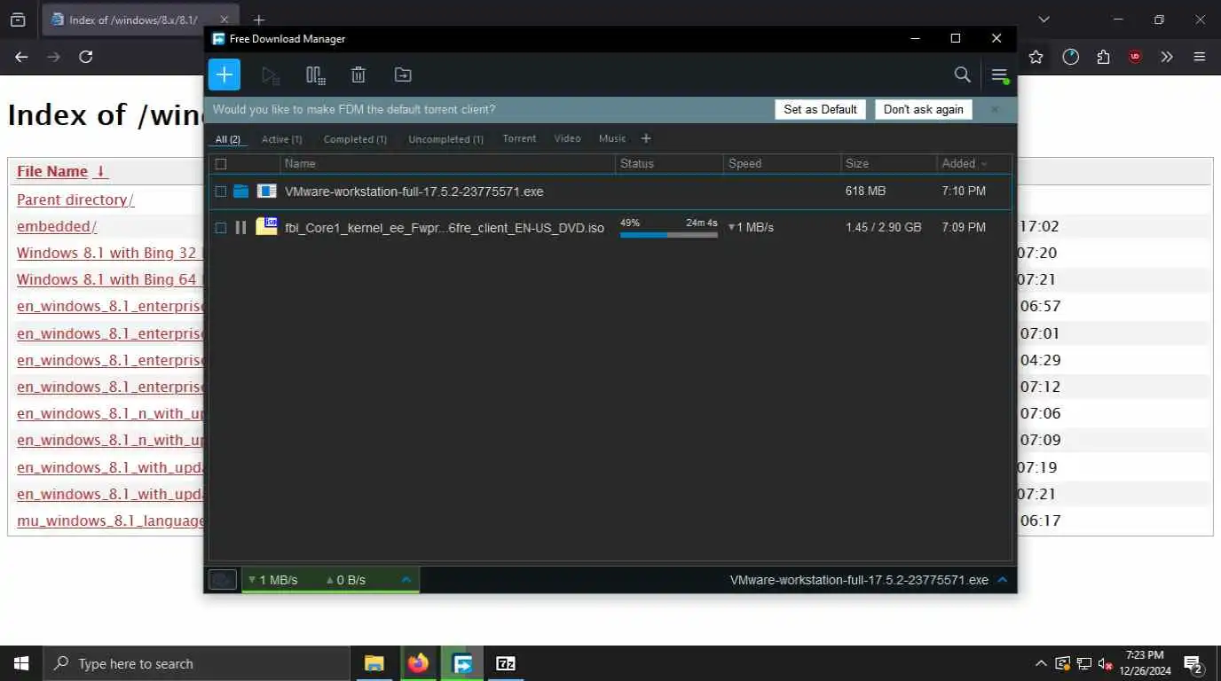
Task: Click the ISO file type icon
Action: 267,226
